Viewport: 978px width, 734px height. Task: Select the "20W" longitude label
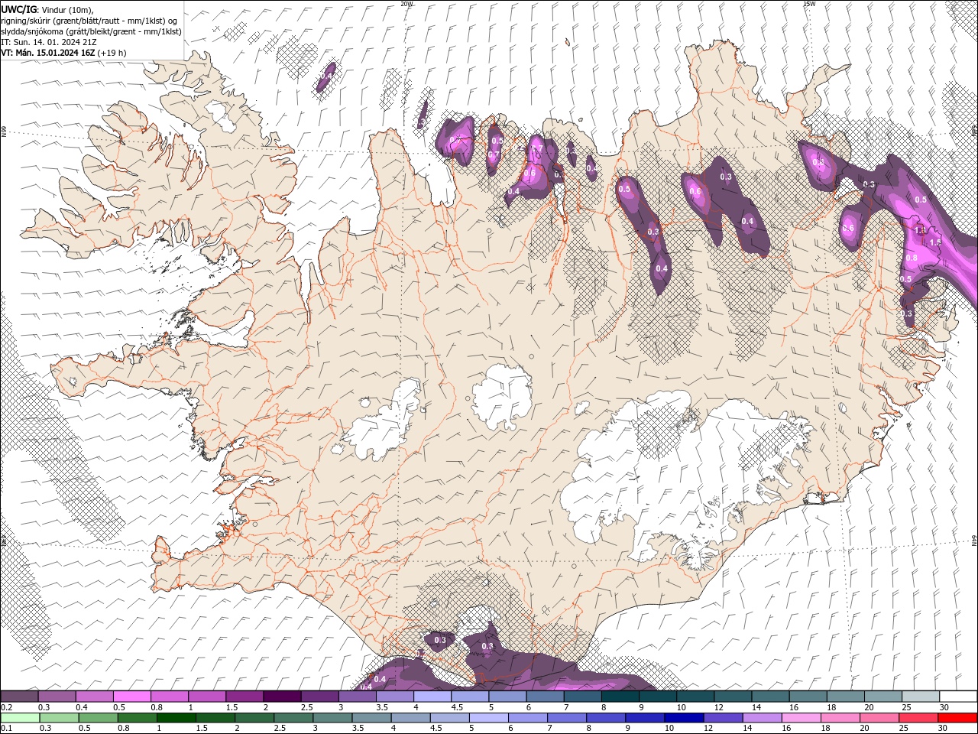tap(406, 4)
